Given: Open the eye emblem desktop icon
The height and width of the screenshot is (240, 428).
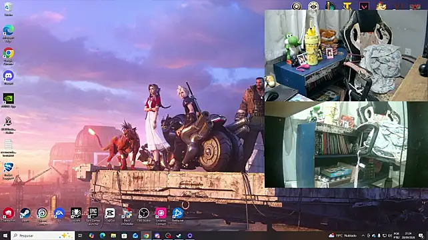Looking at the screenshot, I should (313, 5).
